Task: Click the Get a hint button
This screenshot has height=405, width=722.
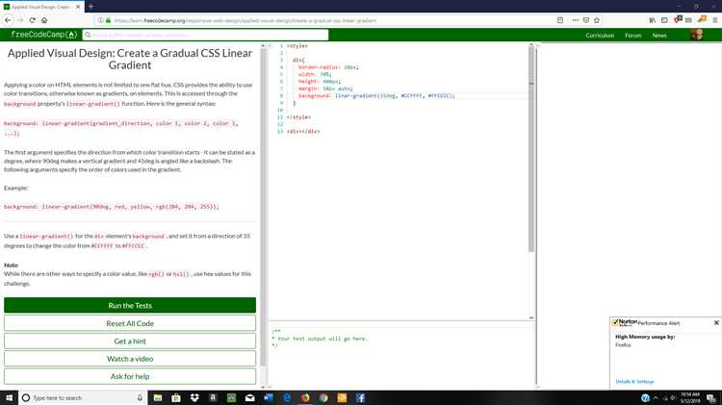Action: click(x=130, y=342)
